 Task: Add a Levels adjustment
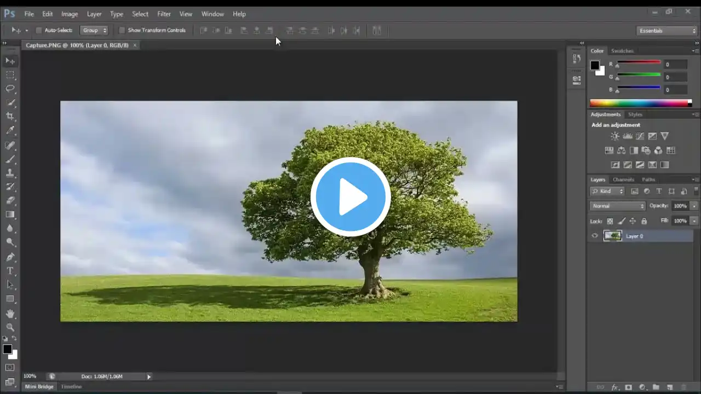click(628, 136)
